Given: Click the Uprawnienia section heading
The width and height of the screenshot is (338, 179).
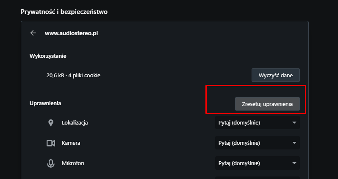Looking at the screenshot, I should 45,103.
